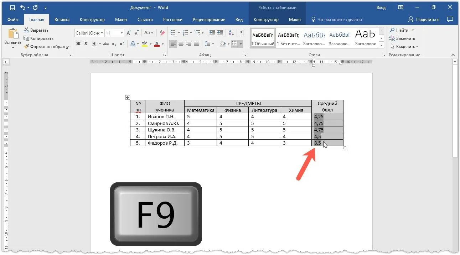Click the vertical scrollbar thumb
The image size is (460, 255).
455,110
